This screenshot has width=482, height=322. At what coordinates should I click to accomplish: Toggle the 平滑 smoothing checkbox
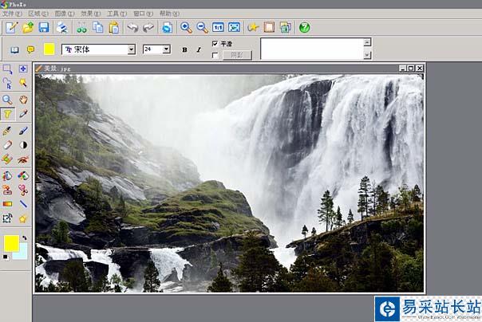[215, 44]
